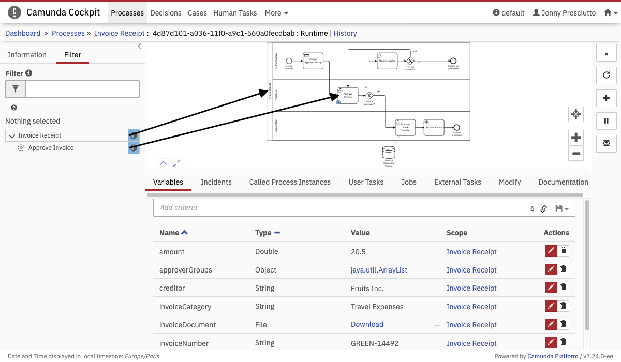Open the More dropdown in navigation bar
The image size is (621, 362).
(x=276, y=13)
